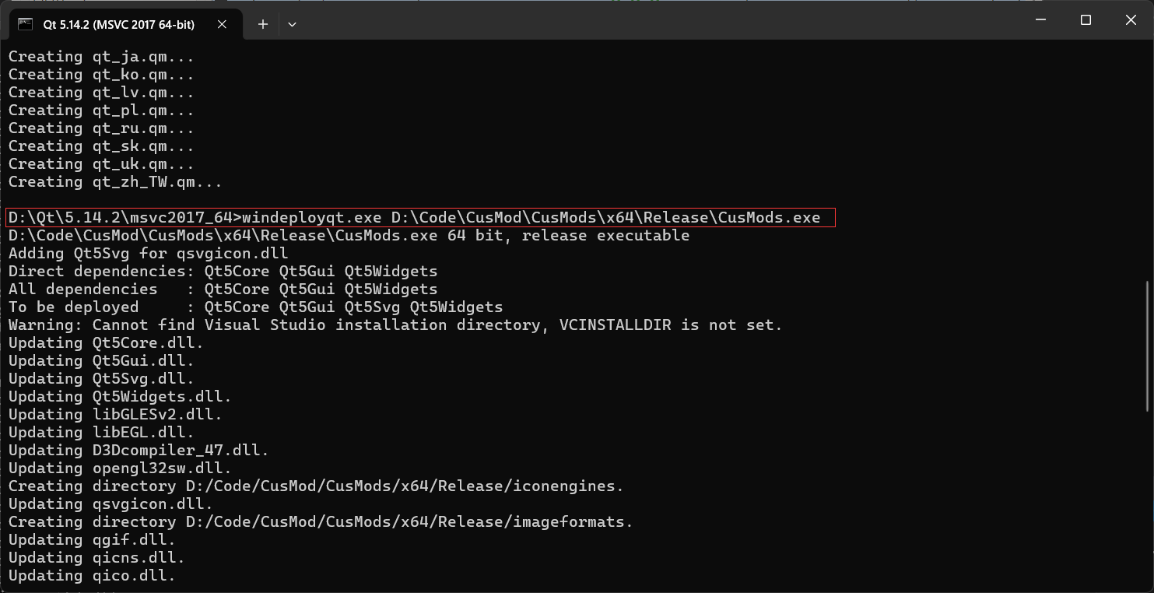Click the VCINSTALLDIR warning line

pyautogui.click(x=395, y=325)
